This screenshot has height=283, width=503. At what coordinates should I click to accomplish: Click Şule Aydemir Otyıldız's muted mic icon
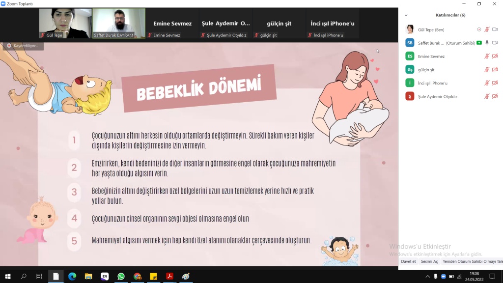[487, 96]
